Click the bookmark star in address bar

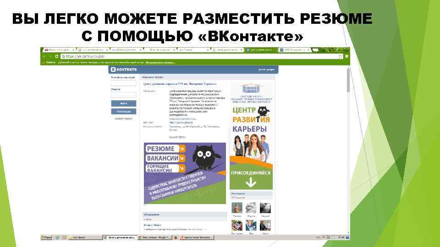341,56
